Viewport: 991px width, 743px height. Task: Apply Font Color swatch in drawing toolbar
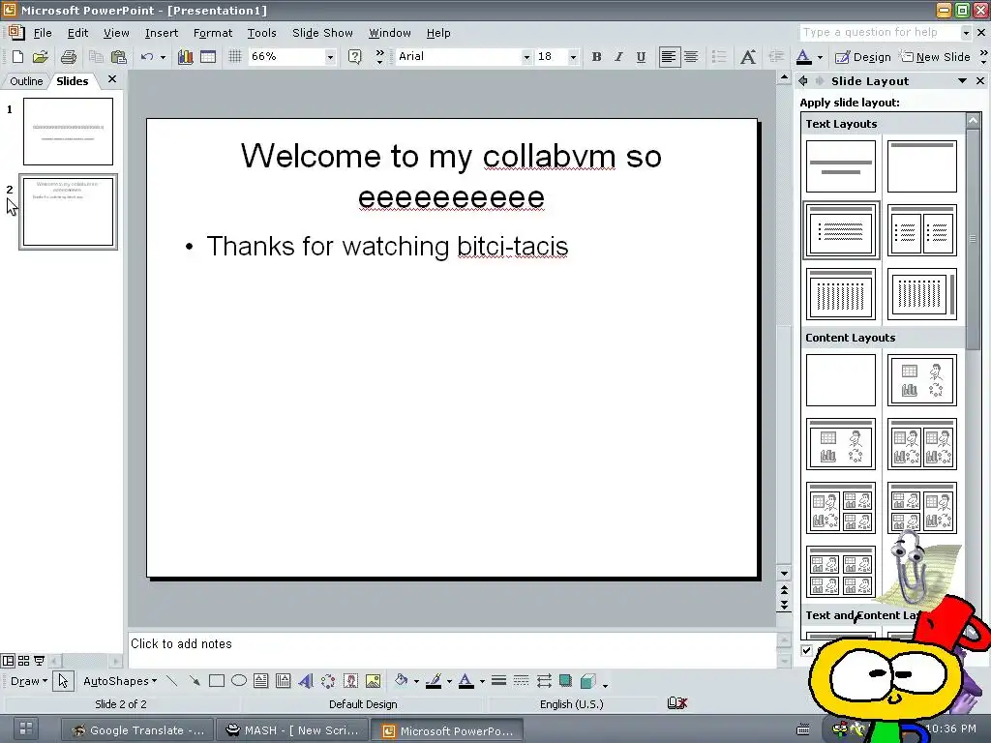[465, 680]
